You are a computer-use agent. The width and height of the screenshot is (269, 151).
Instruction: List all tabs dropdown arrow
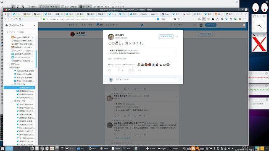tap(245, 14)
